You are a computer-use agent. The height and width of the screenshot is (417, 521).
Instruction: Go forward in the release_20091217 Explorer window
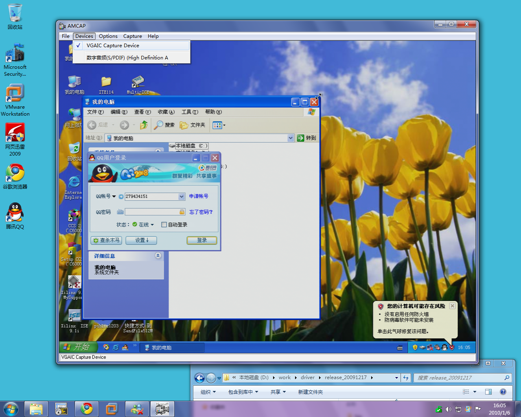click(x=211, y=378)
